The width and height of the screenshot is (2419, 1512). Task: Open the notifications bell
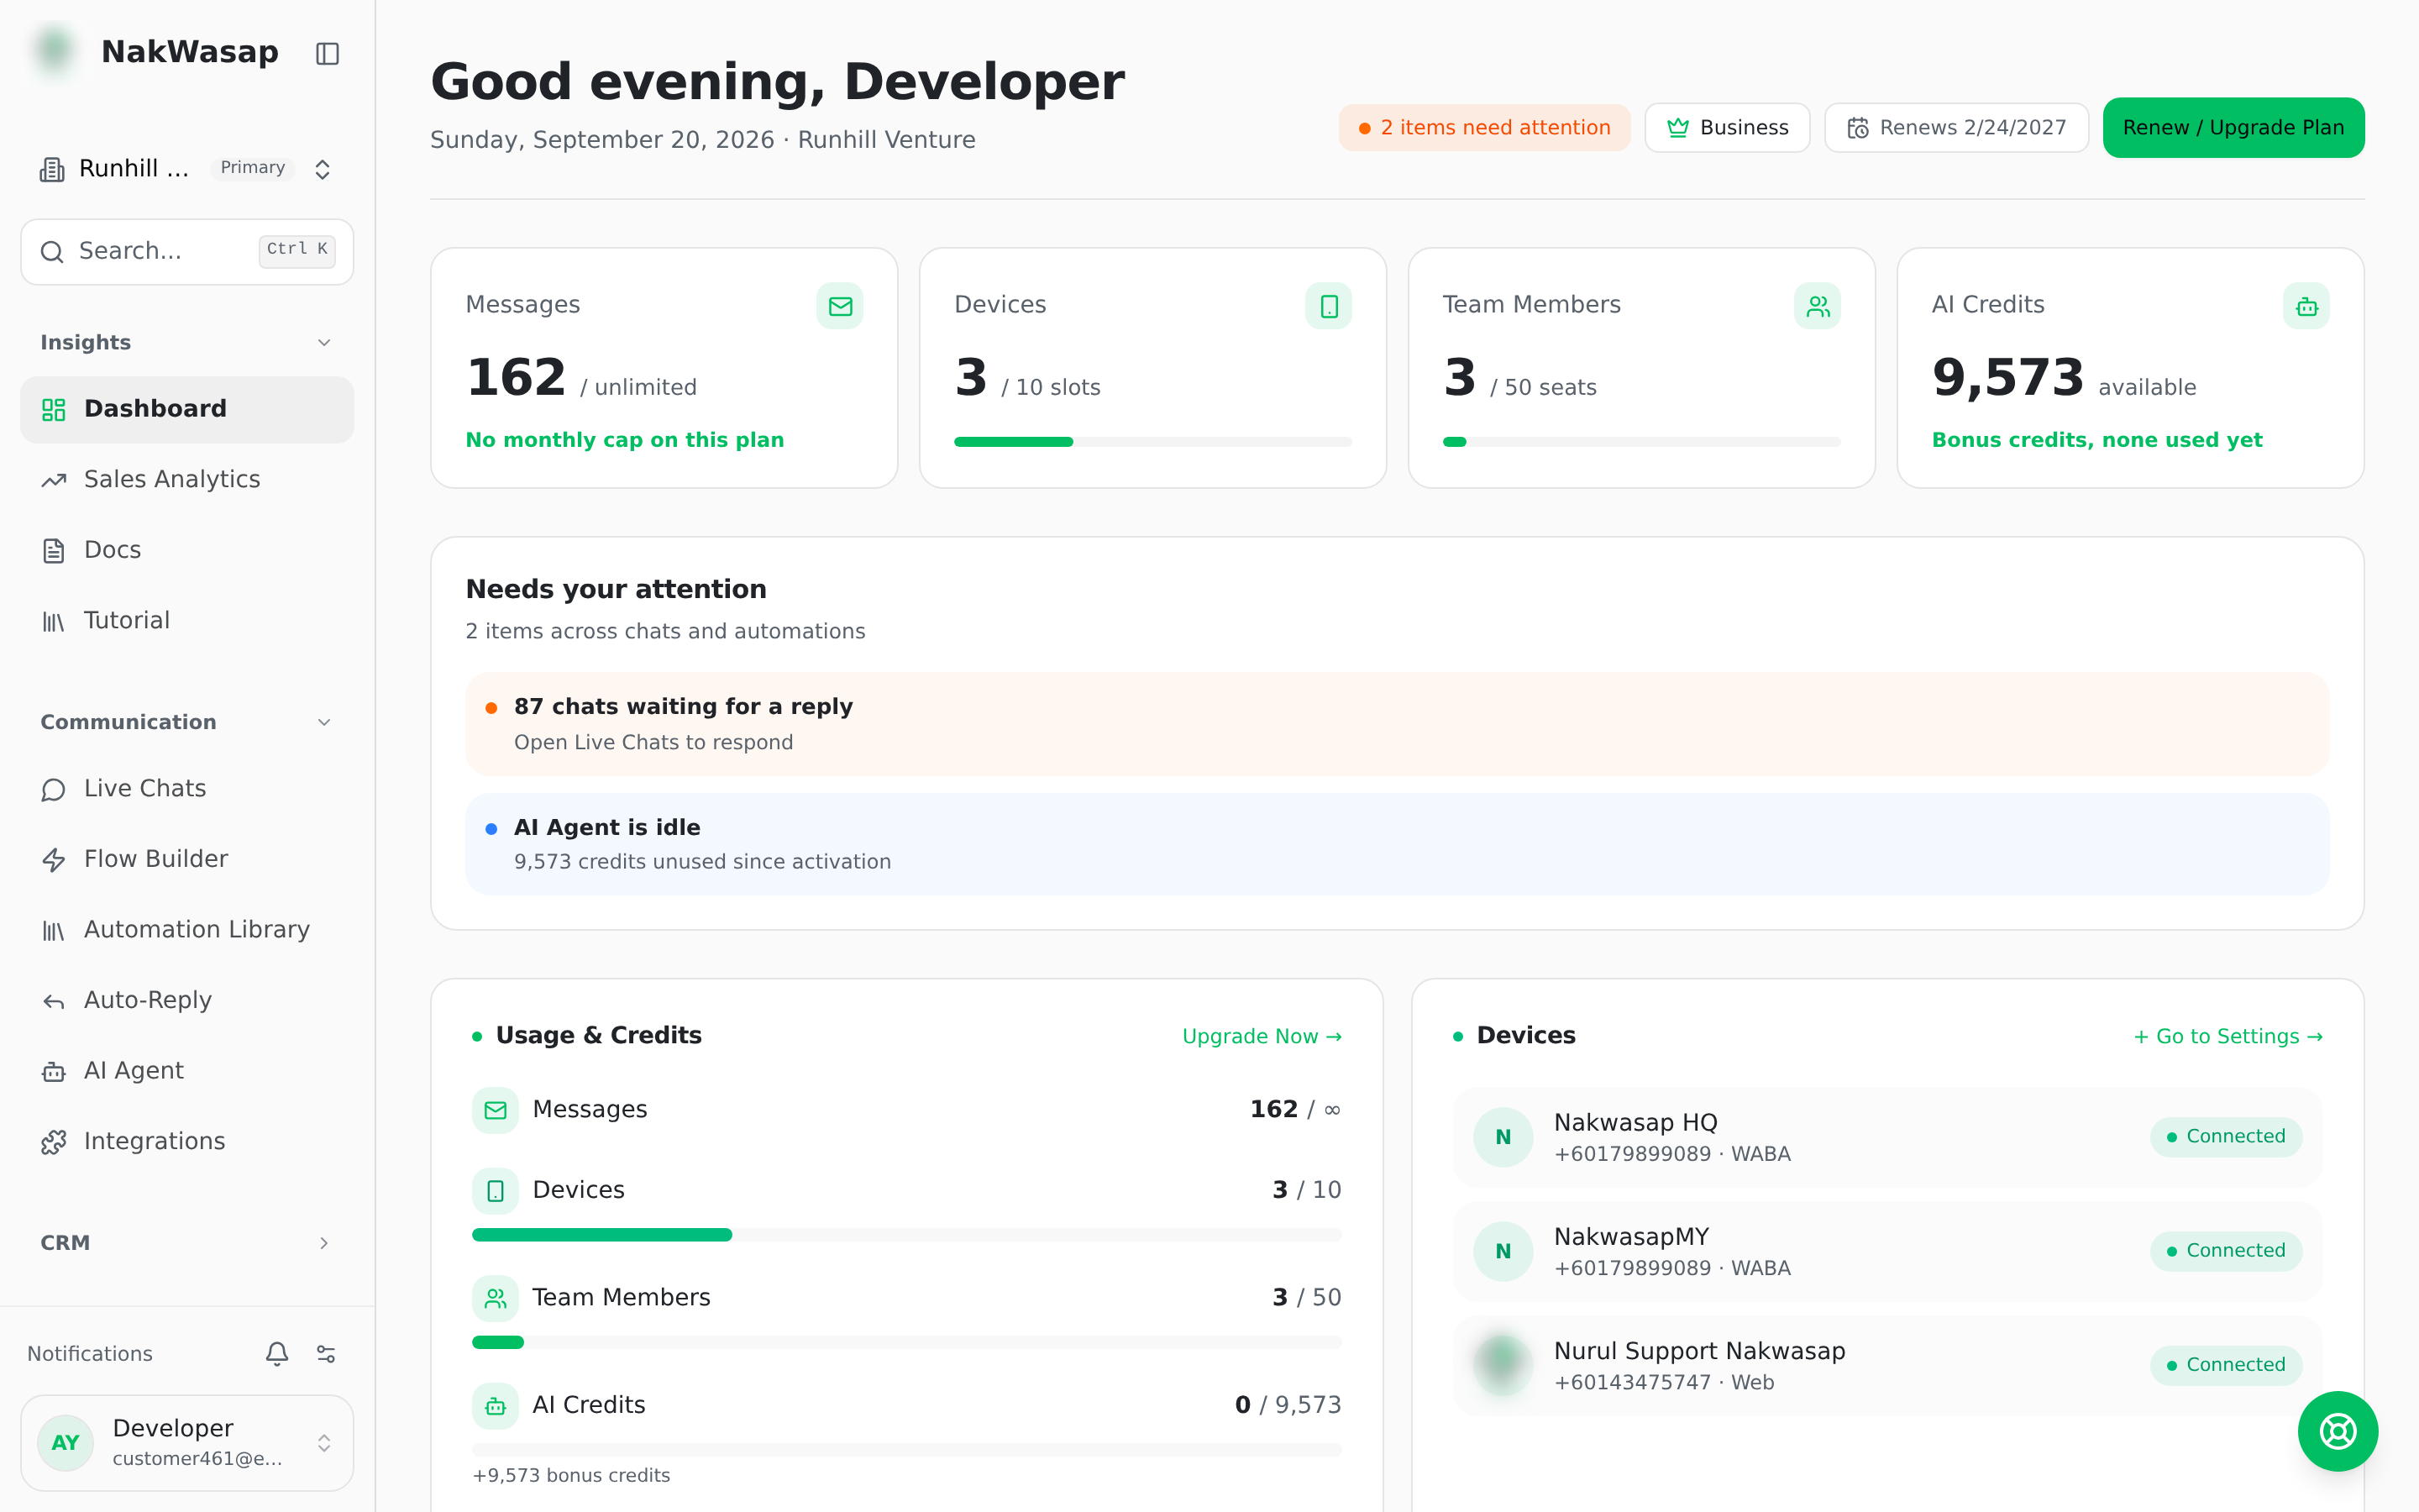277,1353
